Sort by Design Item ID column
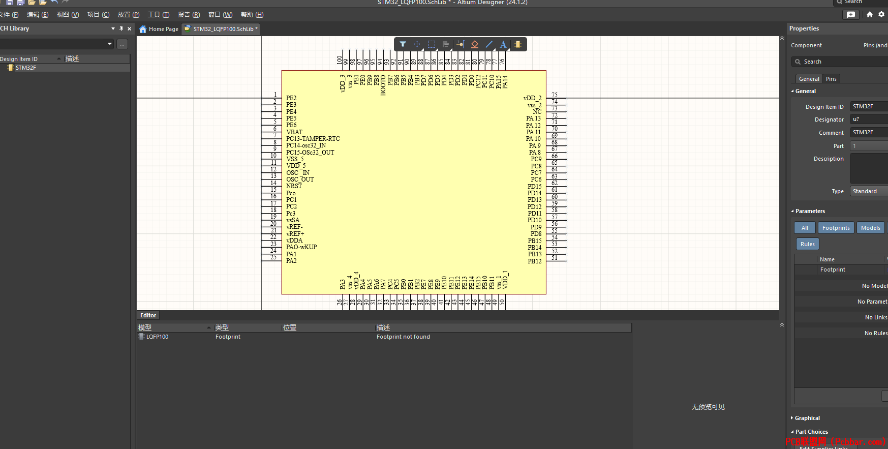The height and width of the screenshot is (449, 888). [30, 59]
